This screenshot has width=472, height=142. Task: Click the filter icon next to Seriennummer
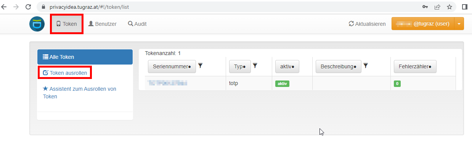point(201,66)
